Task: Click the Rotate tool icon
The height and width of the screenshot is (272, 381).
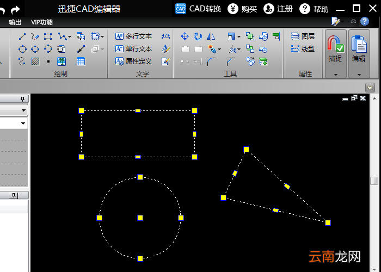Action: point(198,36)
